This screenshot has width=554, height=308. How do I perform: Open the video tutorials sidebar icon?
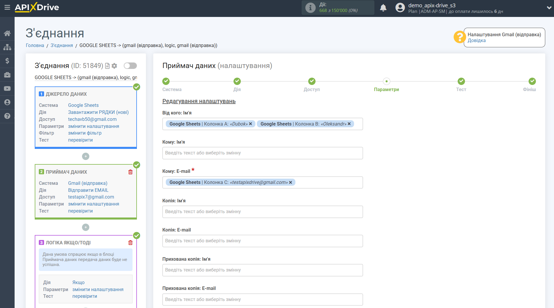pyautogui.click(x=7, y=88)
